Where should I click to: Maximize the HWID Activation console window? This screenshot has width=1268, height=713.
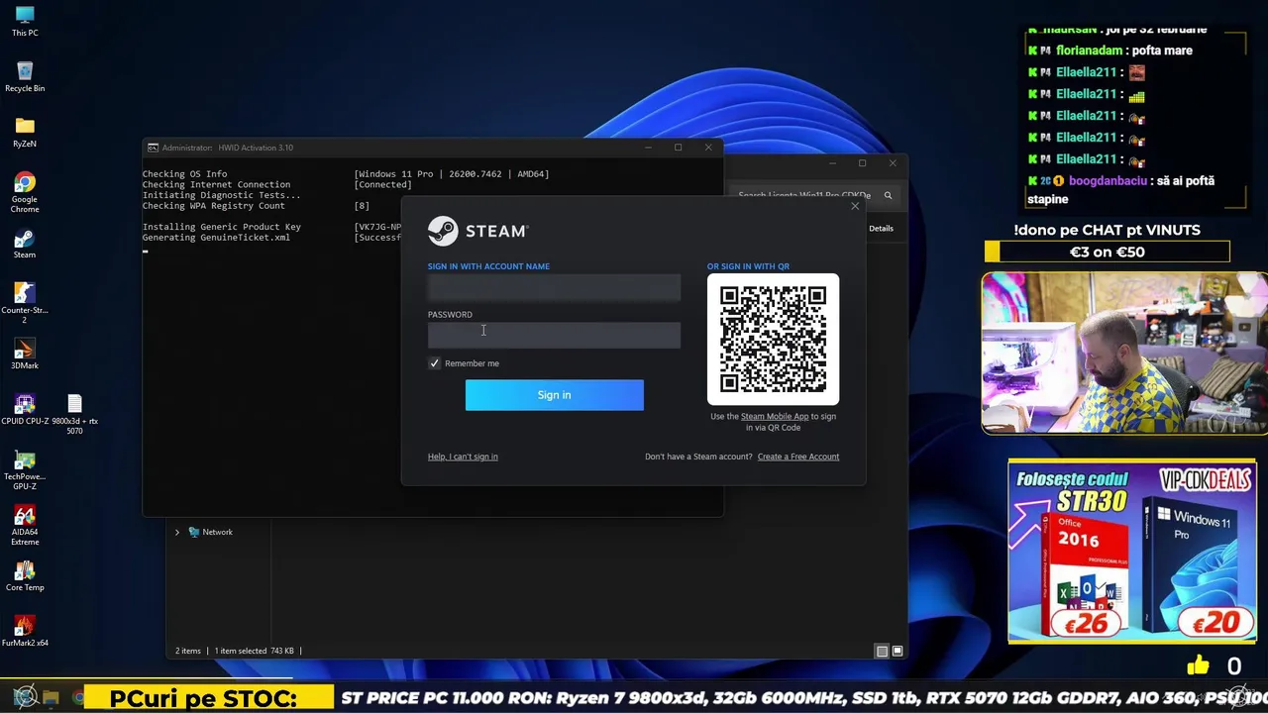[678, 148]
